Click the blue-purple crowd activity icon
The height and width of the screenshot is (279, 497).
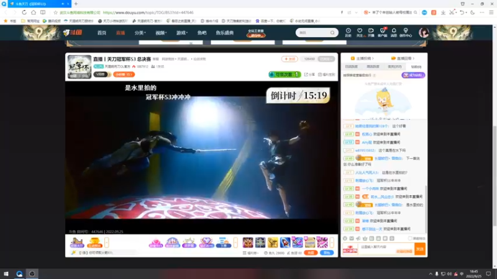pyautogui.click(x=173, y=242)
